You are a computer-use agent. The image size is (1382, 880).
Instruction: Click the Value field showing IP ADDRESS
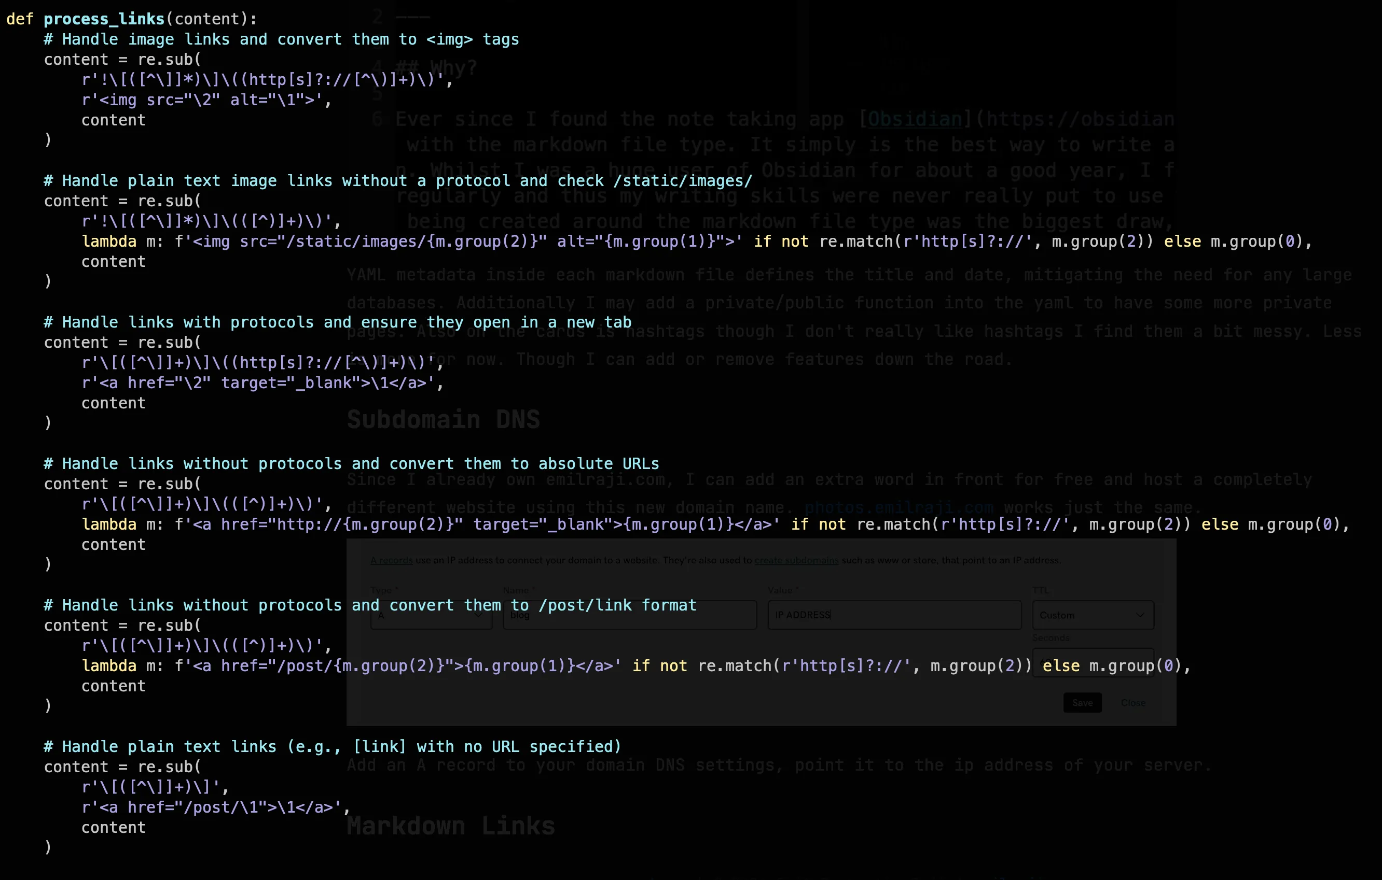894,615
